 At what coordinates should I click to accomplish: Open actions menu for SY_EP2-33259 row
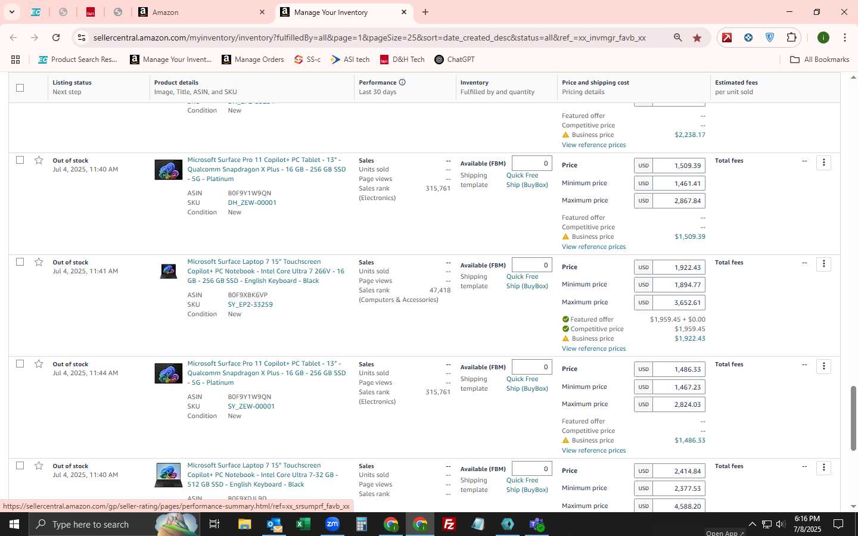tap(823, 264)
